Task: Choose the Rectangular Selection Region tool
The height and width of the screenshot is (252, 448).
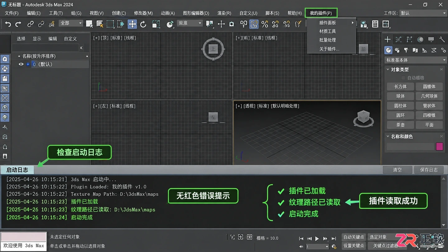Action: (x=110, y=24)
